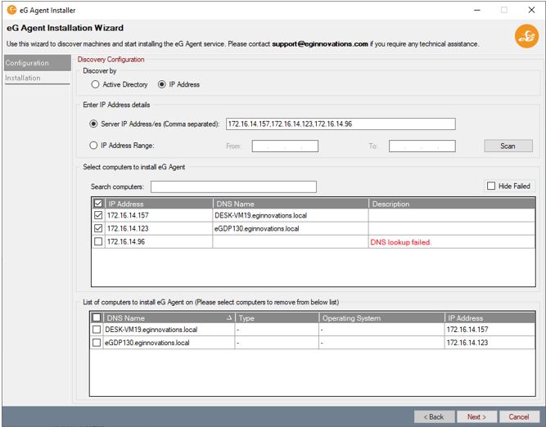Click DESK-VM19.eginnovations.local in install list
The width and height of the screenshot is (546, 427).
point(151,330)
